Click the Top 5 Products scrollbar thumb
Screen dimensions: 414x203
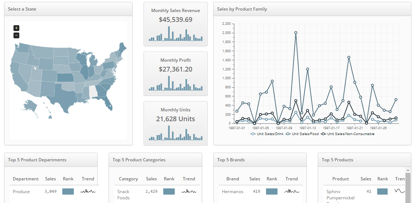408,188
